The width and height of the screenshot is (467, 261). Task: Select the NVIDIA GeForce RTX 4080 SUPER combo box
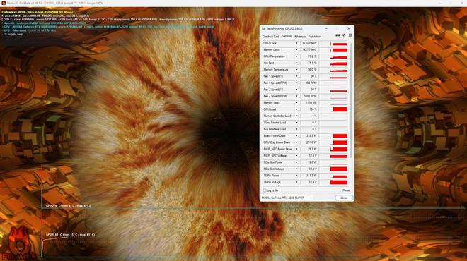pos(287,198)
